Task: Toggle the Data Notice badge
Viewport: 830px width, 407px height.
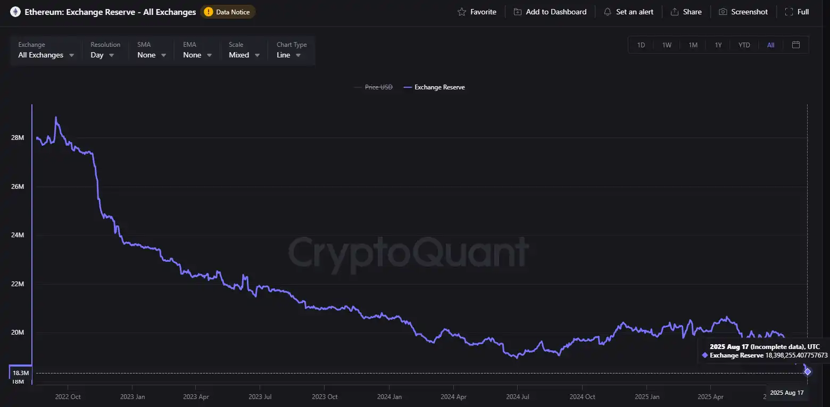Action: click(x=228, y=11)
